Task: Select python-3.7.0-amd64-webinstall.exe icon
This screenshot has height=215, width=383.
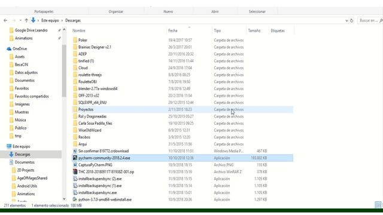Action: tap(75, 199)
